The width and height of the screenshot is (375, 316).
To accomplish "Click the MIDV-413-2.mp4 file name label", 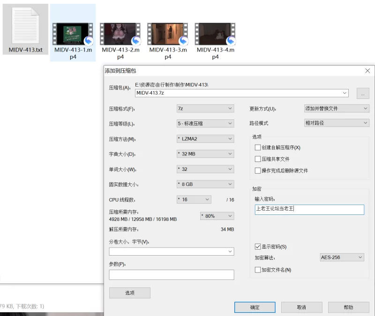I will (120, 53).
